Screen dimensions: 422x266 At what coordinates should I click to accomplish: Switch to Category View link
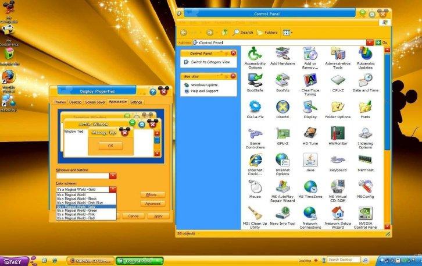point(210,62)
